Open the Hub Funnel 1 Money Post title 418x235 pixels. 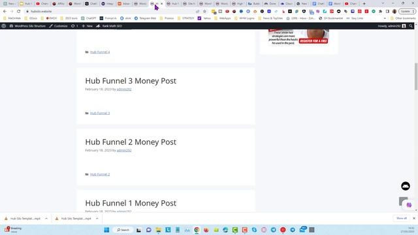[131, 203]
